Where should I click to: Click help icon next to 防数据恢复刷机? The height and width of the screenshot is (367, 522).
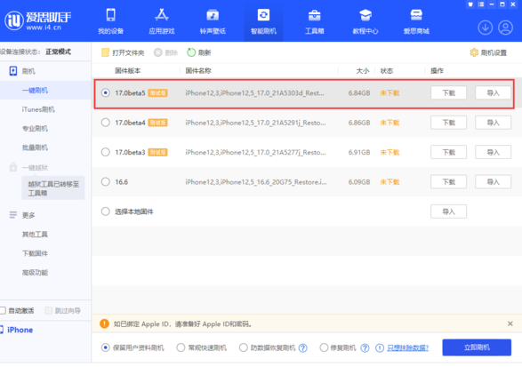tap(302, 348)
